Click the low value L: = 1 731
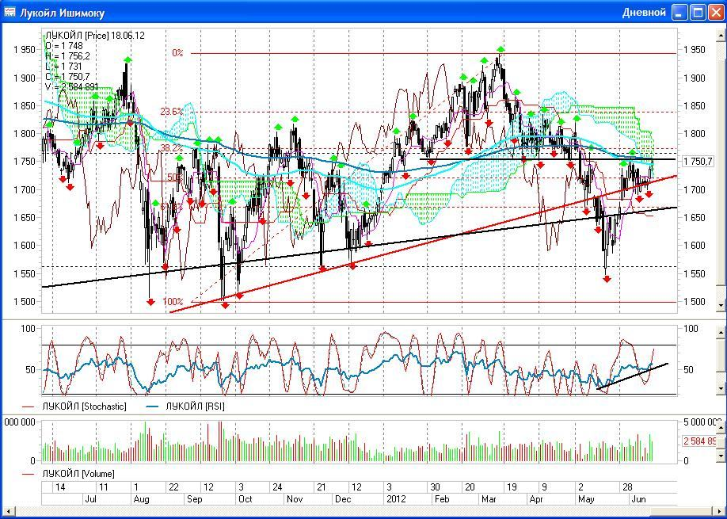727x519 pixels. (63, 67)
